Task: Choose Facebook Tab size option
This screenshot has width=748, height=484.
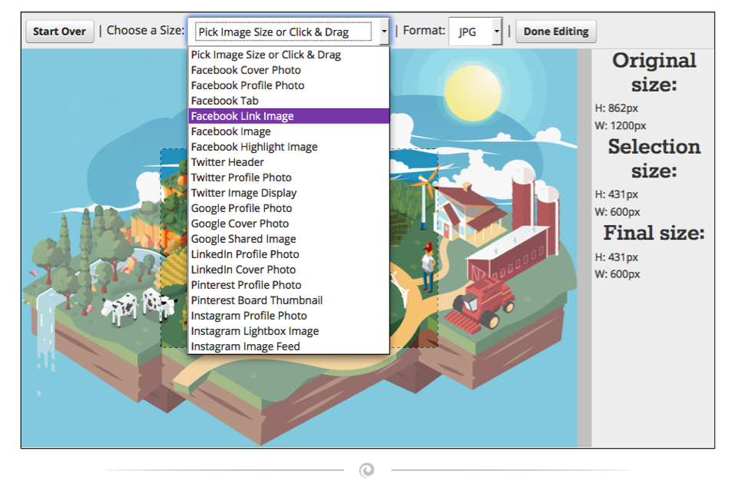Action: tap(289, 101)
